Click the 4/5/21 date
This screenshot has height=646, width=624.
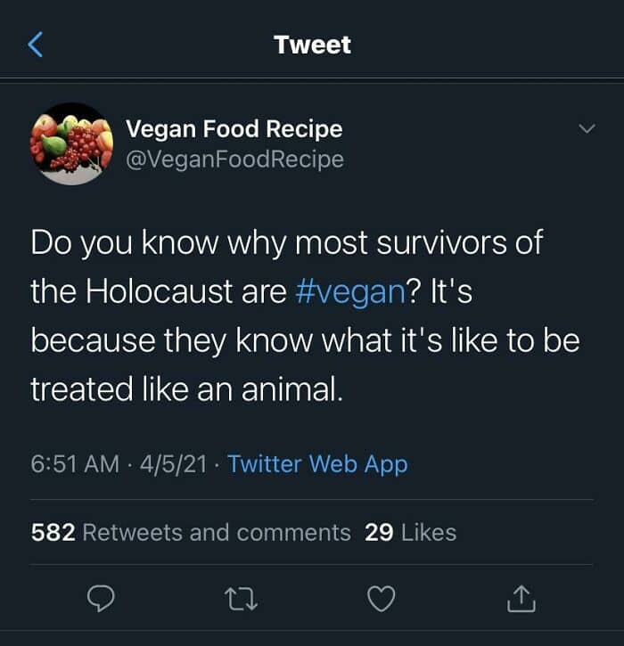[175, 463]
